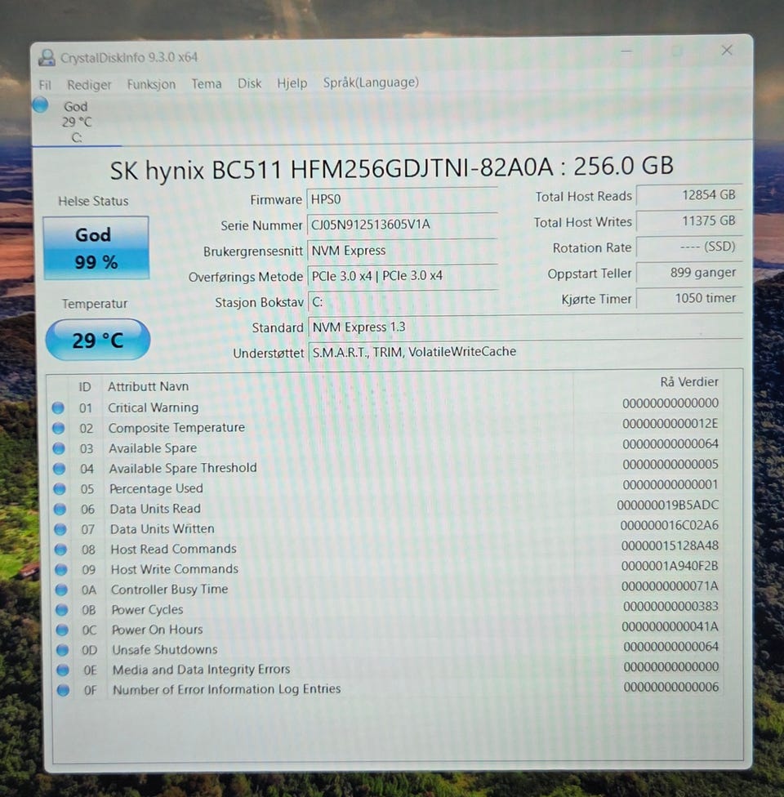Click the status dot for Media and Data Integrity Errors

[63, 670]
